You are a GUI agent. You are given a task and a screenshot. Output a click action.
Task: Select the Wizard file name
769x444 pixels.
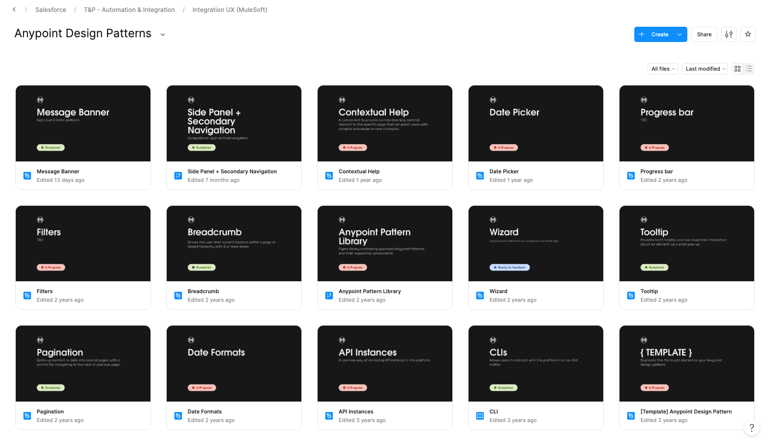(x=498, y=291)
